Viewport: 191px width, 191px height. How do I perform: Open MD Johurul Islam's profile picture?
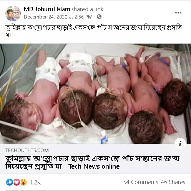(13, 13)
